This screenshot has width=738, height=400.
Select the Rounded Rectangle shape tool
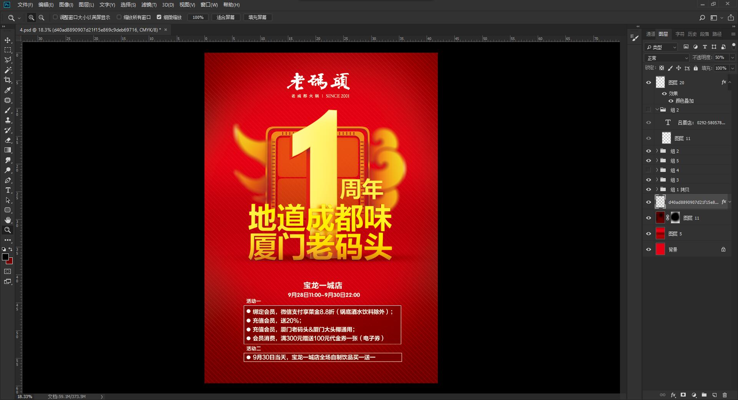[x=8, y=210]
